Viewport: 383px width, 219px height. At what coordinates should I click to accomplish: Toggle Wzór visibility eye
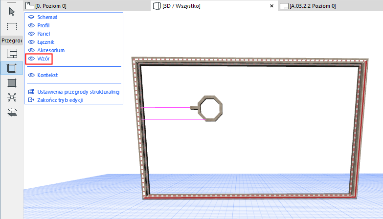tap(31, 59)
